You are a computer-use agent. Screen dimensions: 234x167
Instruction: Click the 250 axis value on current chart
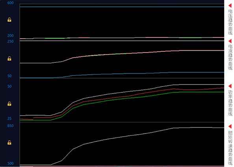tap(11, 41)
